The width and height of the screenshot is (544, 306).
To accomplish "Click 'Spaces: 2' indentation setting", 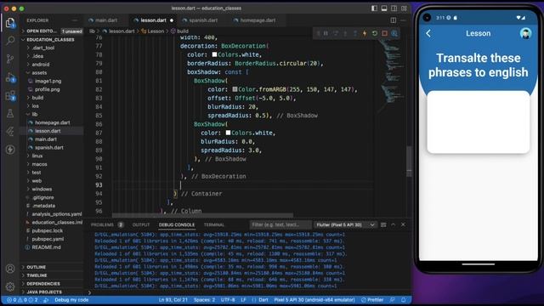I will pos(204,300).
